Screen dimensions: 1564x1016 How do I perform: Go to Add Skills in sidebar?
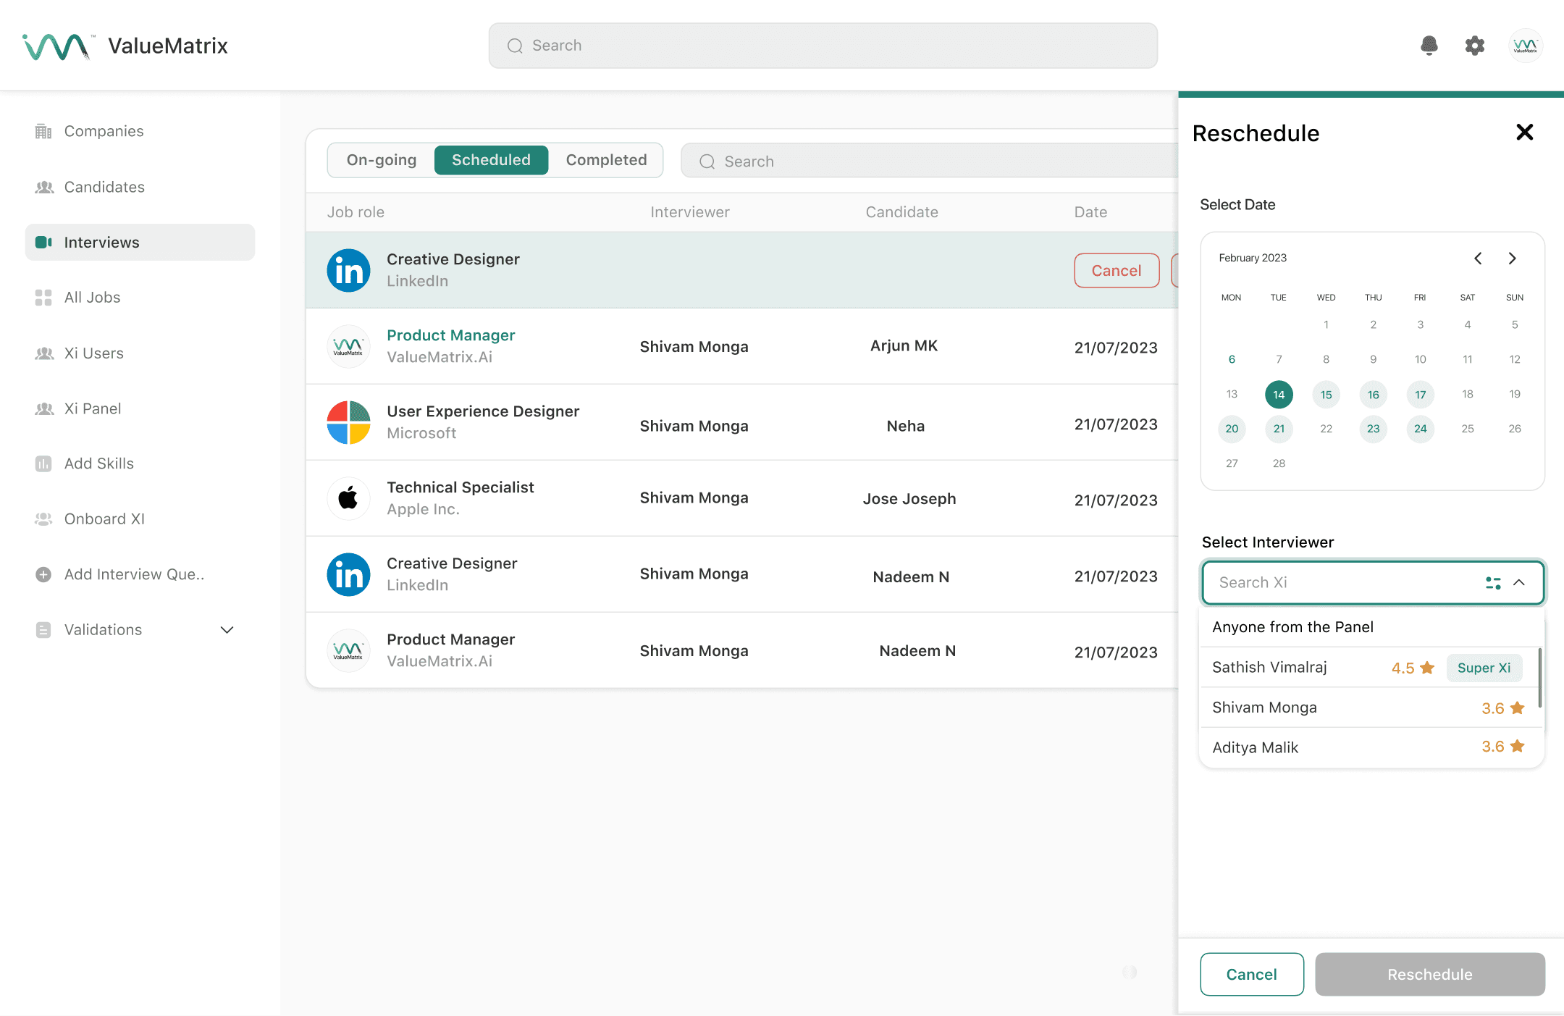pyautogui.click(x=99, y=463)
